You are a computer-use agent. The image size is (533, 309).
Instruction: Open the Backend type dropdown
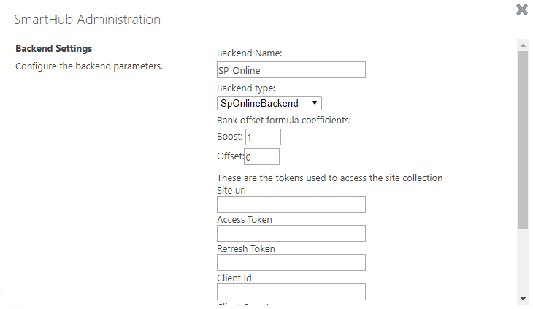point(269,103)
